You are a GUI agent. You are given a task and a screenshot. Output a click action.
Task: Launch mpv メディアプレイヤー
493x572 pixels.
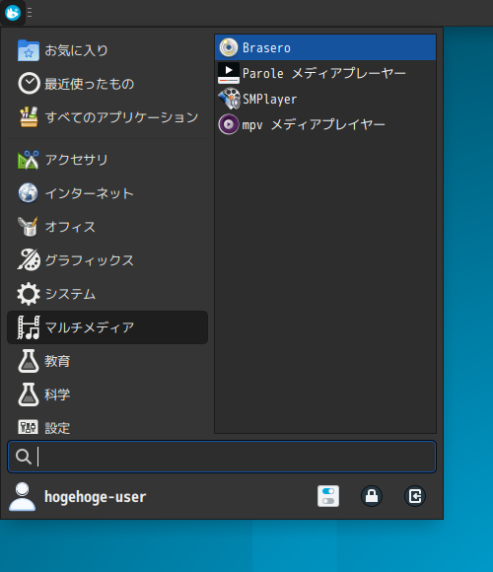click(x=325, y=124)
